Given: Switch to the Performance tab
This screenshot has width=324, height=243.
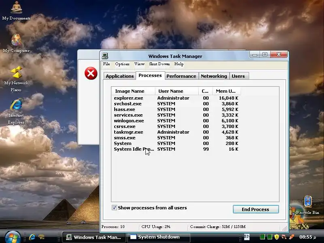Looking at the screenshot, I should pyautogui.click(x=181, y=76).
